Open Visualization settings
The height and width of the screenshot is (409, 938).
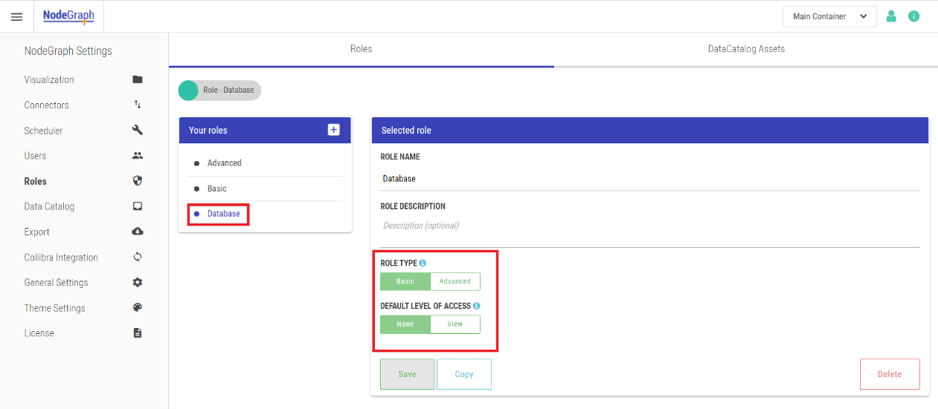tap(49, 80)
